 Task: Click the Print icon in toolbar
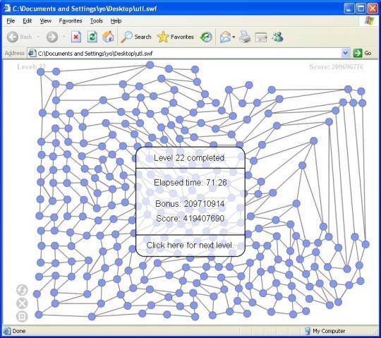[245, 37]
